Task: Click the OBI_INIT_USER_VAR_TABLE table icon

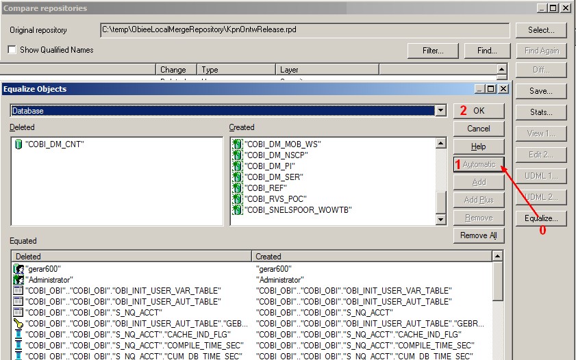Action: click(18, 291)
